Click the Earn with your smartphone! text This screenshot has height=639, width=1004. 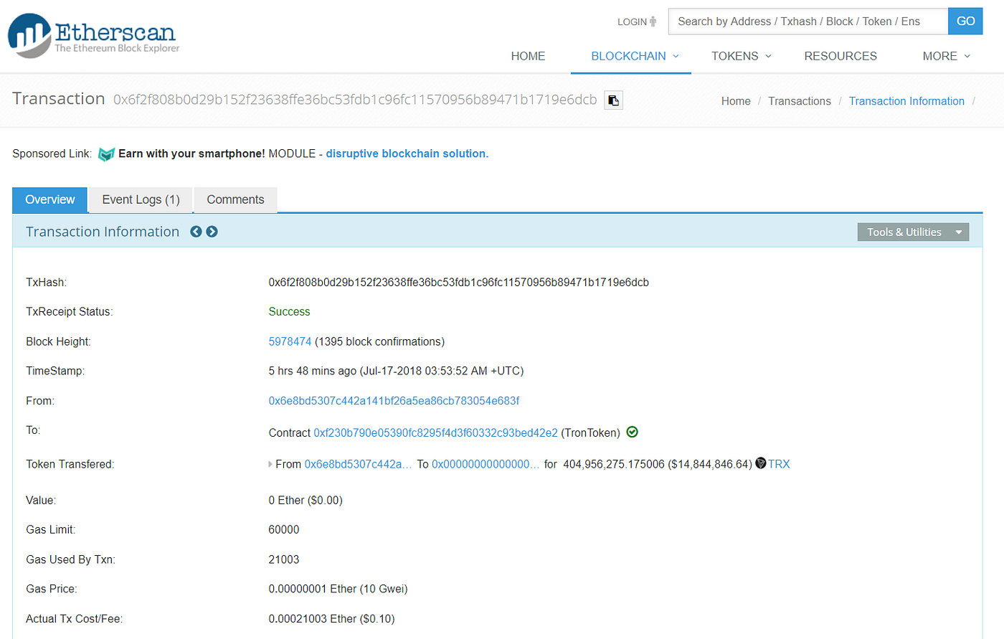(191, 153)
